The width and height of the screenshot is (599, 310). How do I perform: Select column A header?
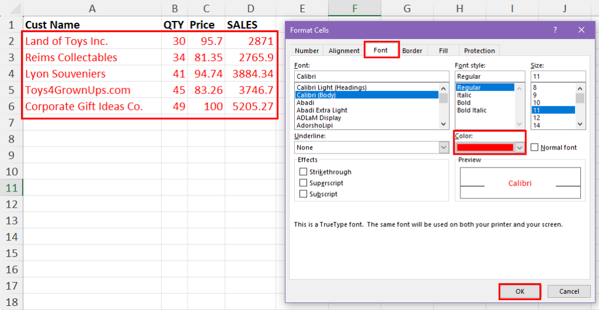(92, 8)
